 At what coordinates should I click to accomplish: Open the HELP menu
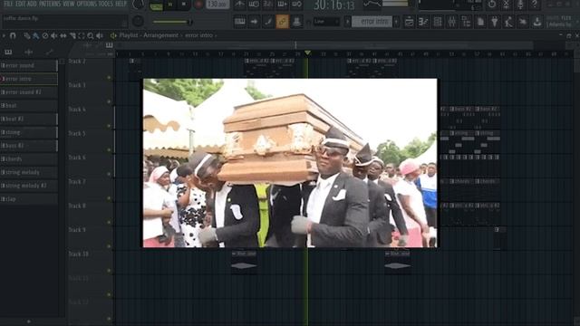click(x=121, y=4)
